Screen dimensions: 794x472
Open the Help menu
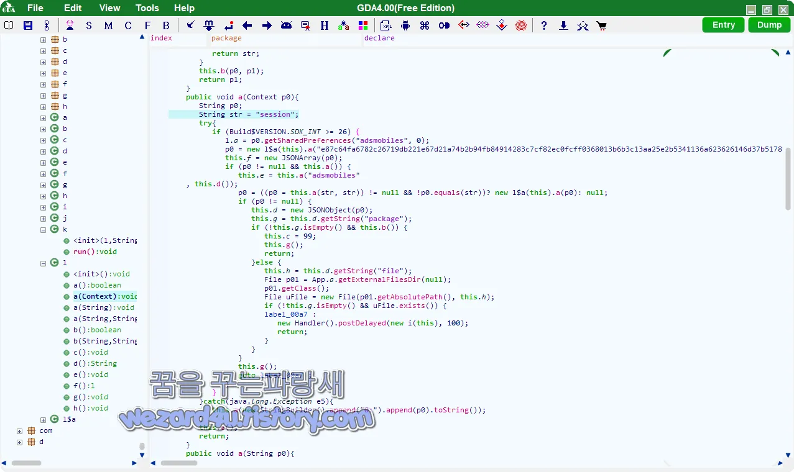[184, 8]
